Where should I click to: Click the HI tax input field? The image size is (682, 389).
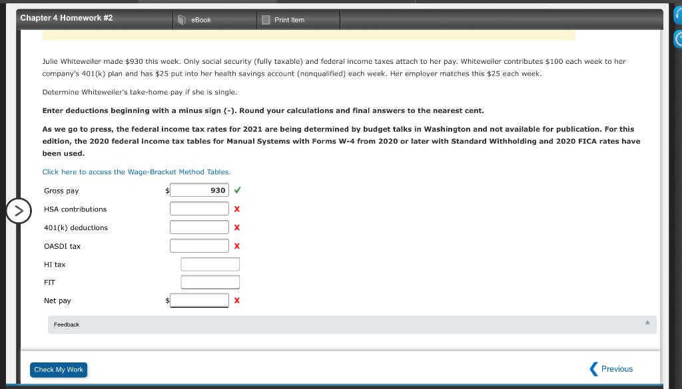tap(210, 263)
